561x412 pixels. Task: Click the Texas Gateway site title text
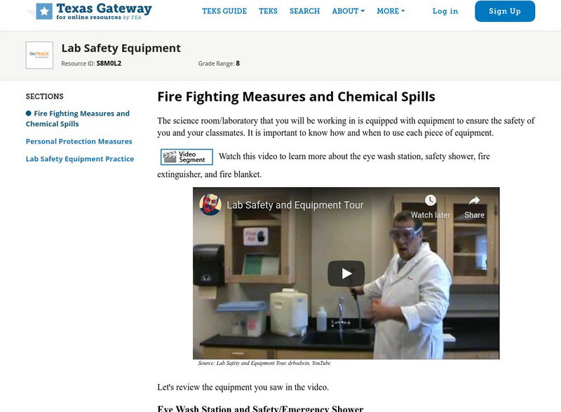104,8
